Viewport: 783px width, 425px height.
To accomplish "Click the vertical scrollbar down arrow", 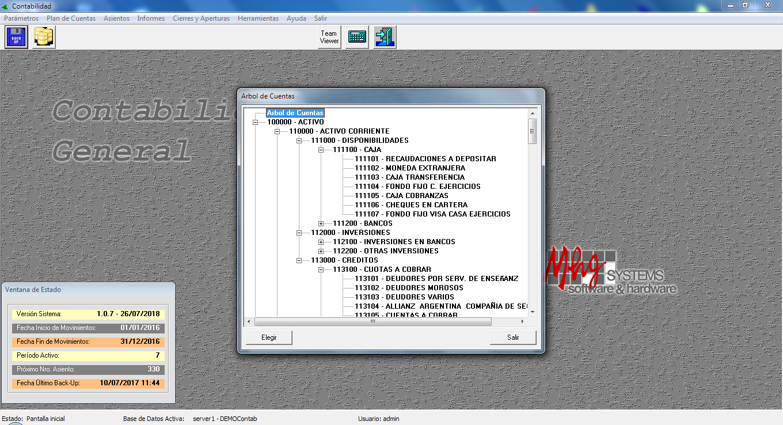I will click(x=533, y=312).
